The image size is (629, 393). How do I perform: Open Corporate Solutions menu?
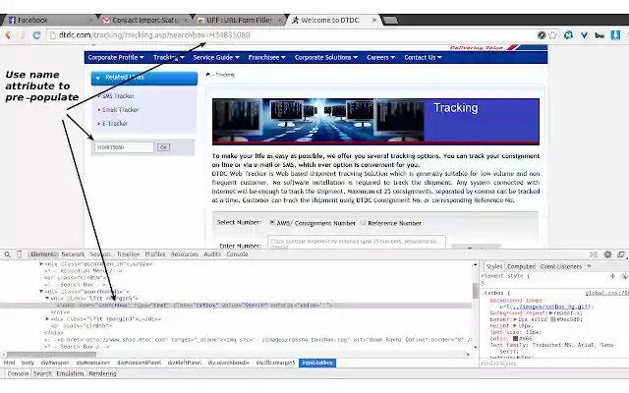coord(325,57)
